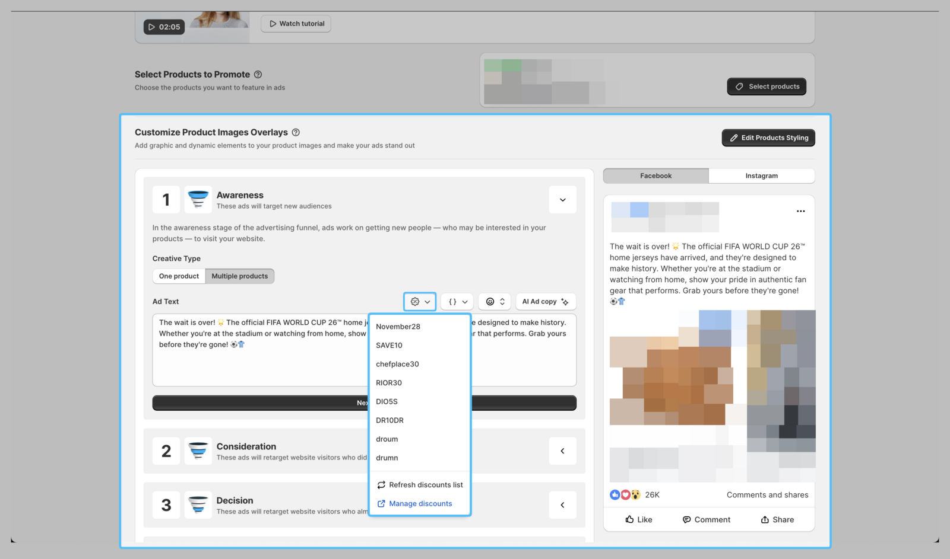Open the discount code dropdown icon
The height and width of the screenshot is (559, 950).
(420, 302)
